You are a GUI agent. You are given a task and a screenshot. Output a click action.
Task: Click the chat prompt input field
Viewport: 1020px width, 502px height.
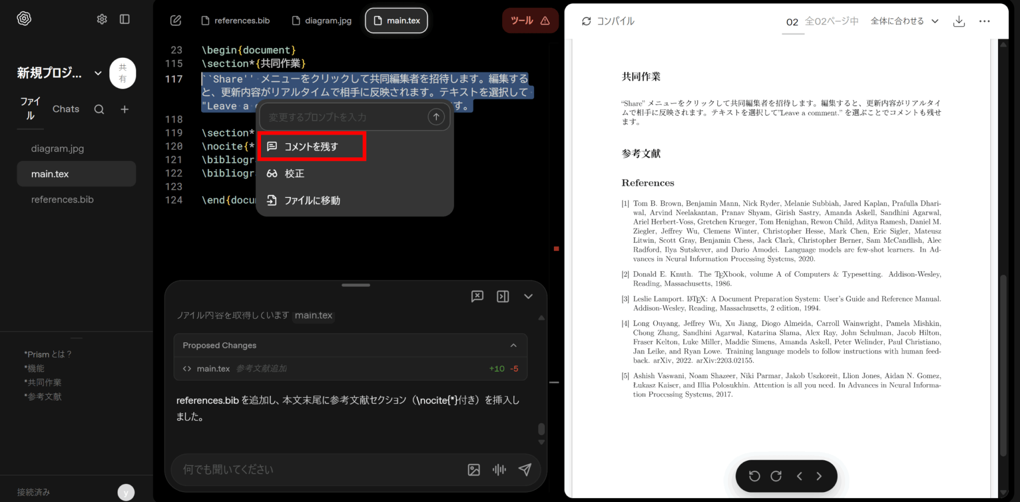[319, 470]
